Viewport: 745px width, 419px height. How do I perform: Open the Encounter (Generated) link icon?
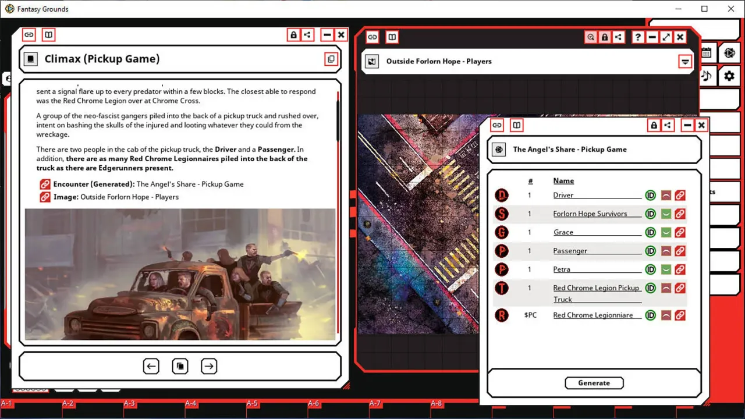click(45, 184)
